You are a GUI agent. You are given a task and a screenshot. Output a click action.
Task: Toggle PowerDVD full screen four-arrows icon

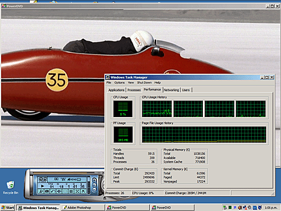click(x=77, y=191)
